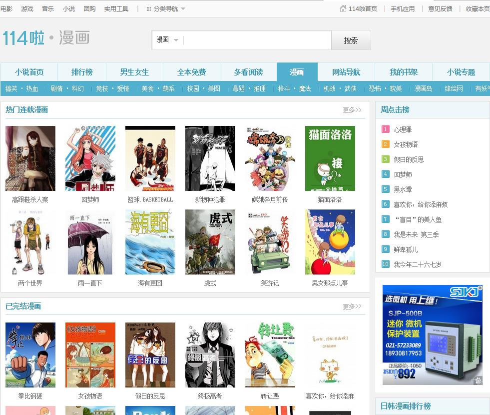Click the 假日的反思 title under its cover
Viewport: 490px width, 415px height.
(x=150, y=396)
